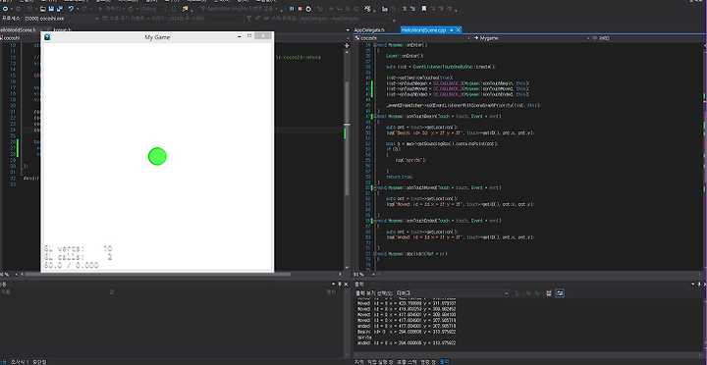This screenshot has width=707, height=365.
Task: Open the thread dropdown in debug location toolbar
Action: tap(206, 19)
